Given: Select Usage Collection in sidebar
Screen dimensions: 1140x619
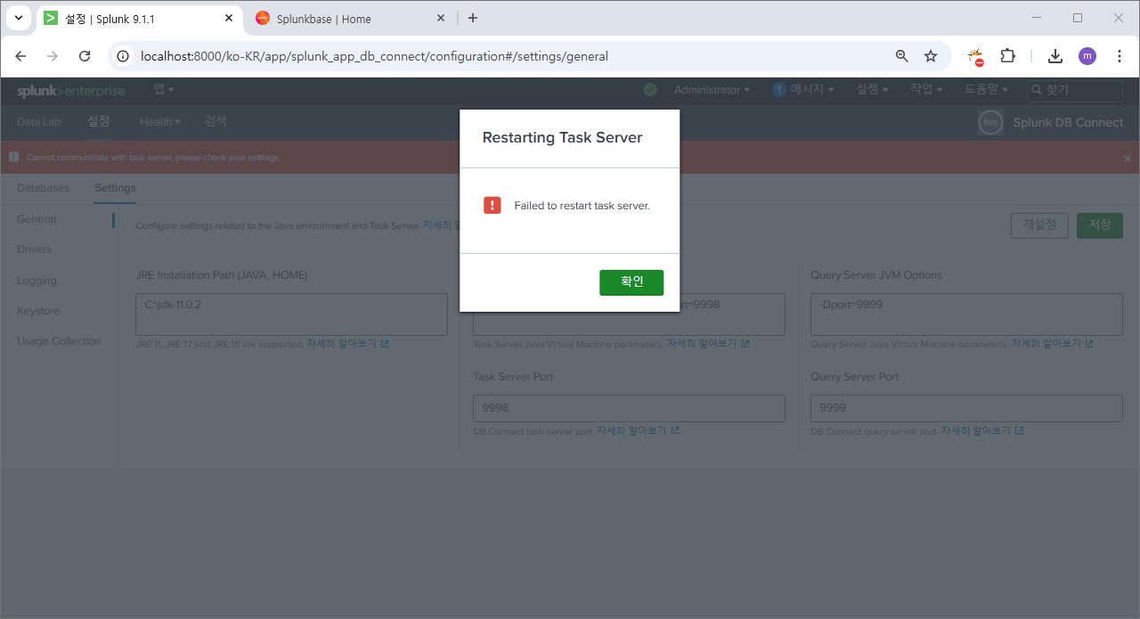Looking at the screenshot, I should (59, 341).
